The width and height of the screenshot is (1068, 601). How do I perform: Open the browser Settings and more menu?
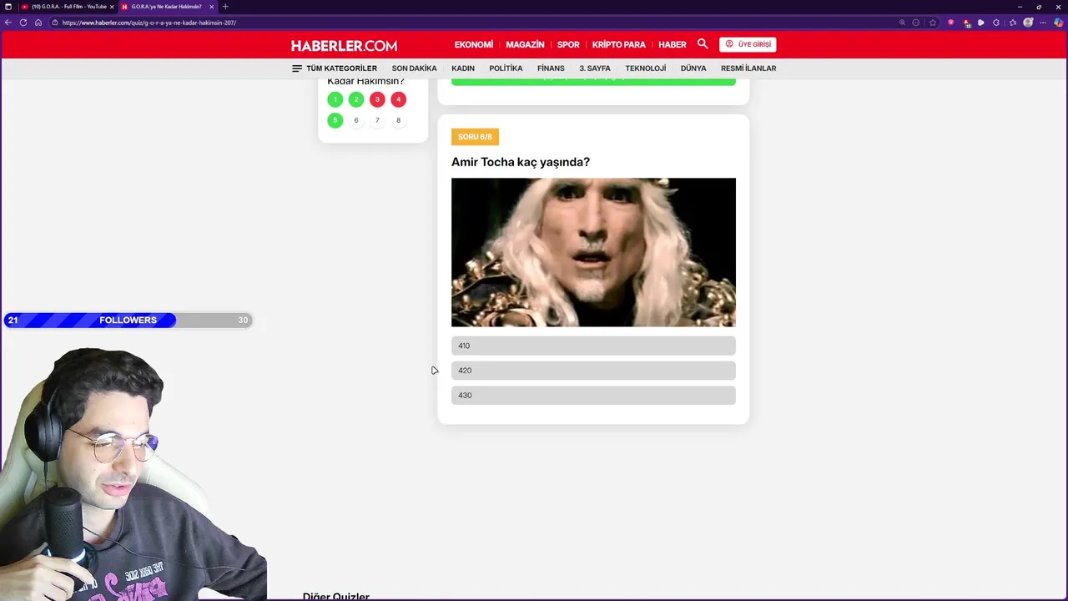click(x=1044, y=23)
